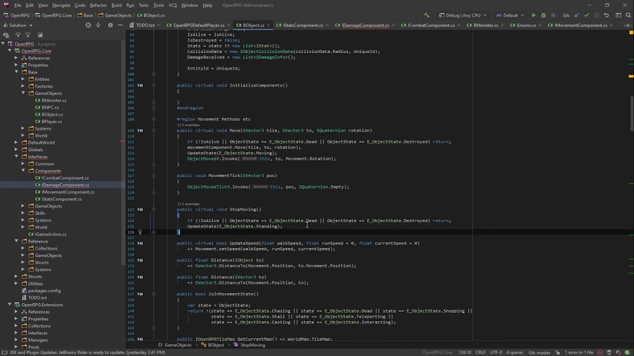The width and height of the screenshot is (634, 356).
Task: Click navigate-up arrow icon in explorer toolbar
Action: (x=18, y=35)
